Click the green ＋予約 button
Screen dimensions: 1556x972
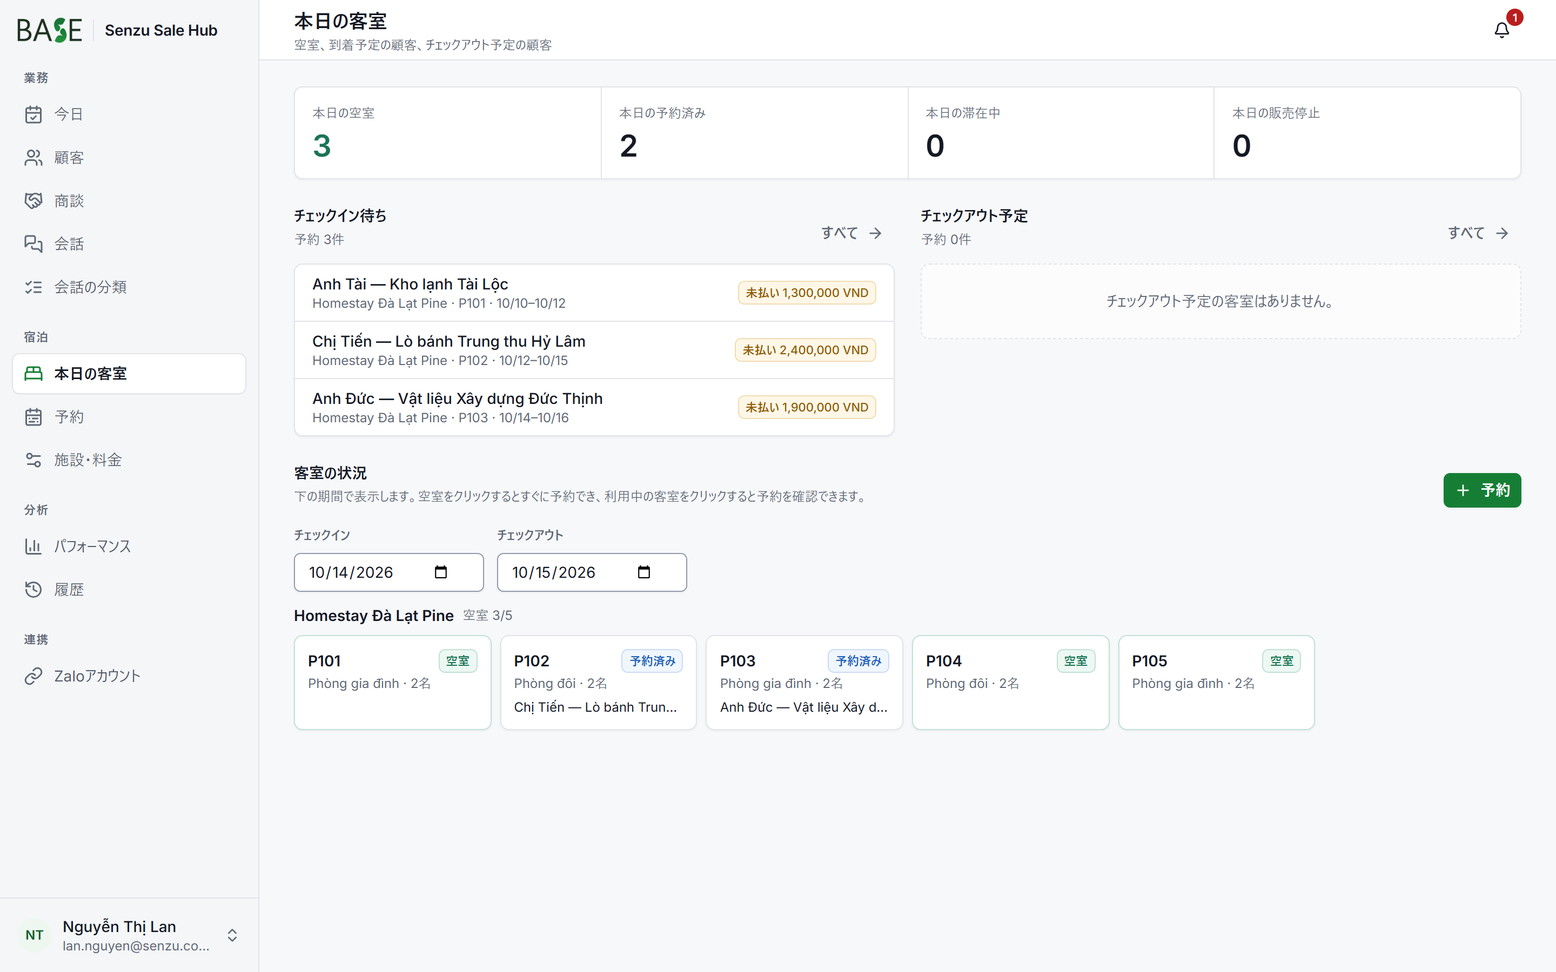click(x=1482, y=490)
